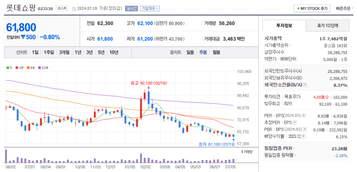Select the 1년 line chart period

[x=78, y=52]
